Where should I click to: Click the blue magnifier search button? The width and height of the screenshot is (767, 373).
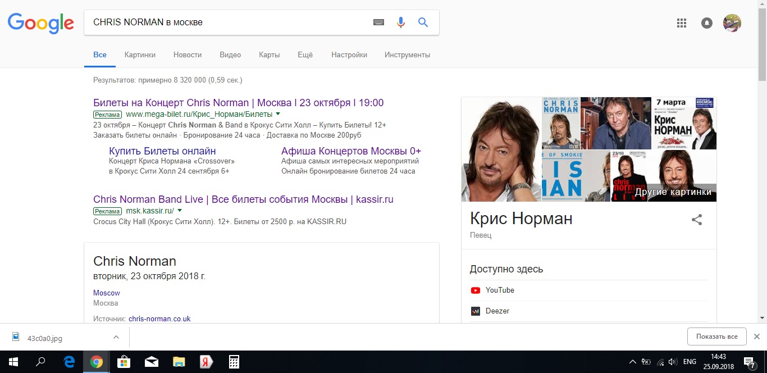[423, 22]
